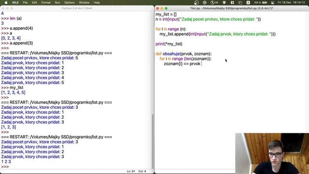Minimize the list.py editor window
Screen dimensions: 309x174
click(162, 8)
